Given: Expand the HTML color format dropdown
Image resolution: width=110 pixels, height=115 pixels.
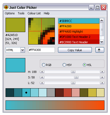Looking at the screenshot, I should 23,50.
